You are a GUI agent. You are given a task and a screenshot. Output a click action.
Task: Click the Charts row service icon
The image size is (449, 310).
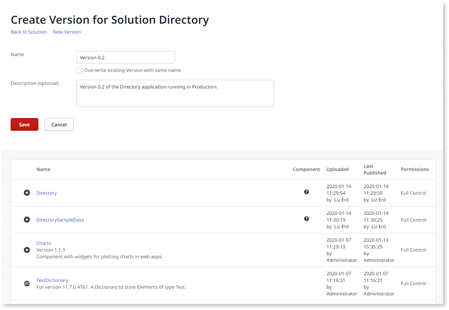coord(26,250)
